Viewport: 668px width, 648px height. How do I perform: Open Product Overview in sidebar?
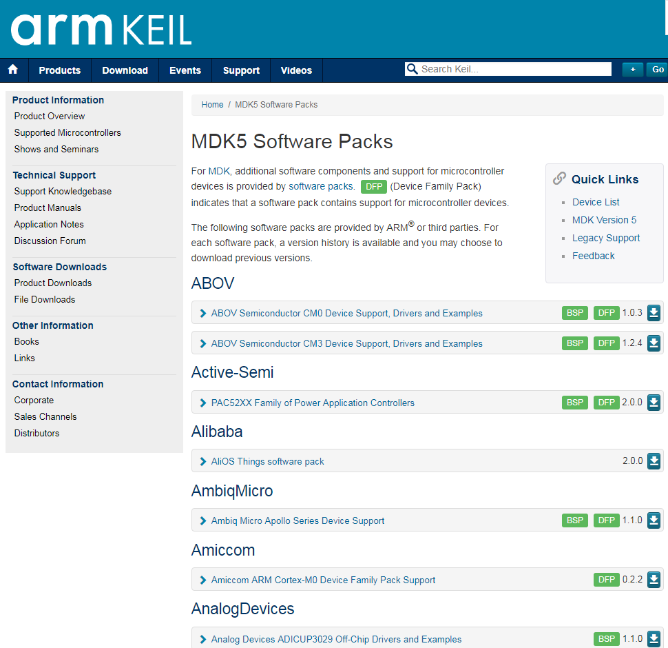click(x=50, y=116)
